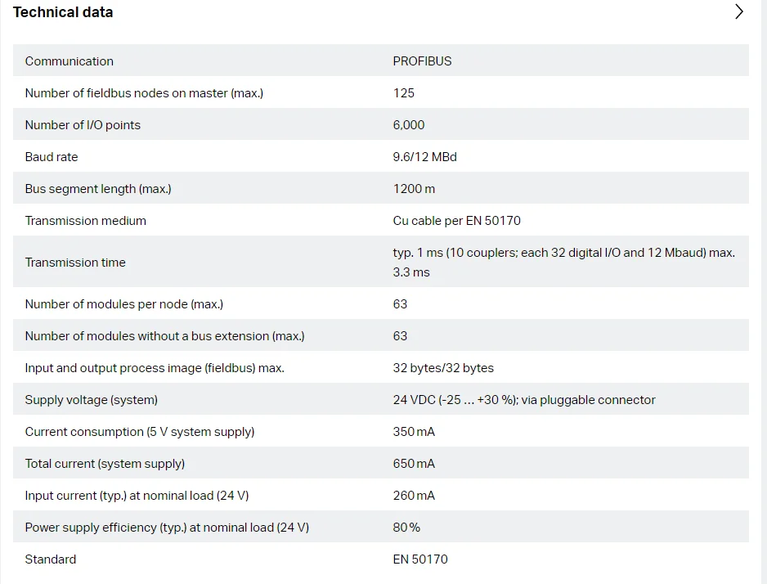
Task: Click the Technical data heading
Action: pyautogui.click(x=63, y=12)
